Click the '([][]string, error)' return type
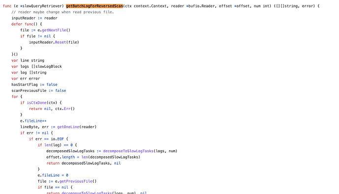The height and width of the screenshot is (194, 339). [294, 6]
